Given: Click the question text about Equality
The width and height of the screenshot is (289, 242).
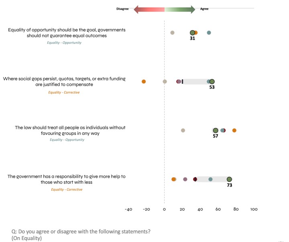Looking at the screenshot, I should (81, 235).
